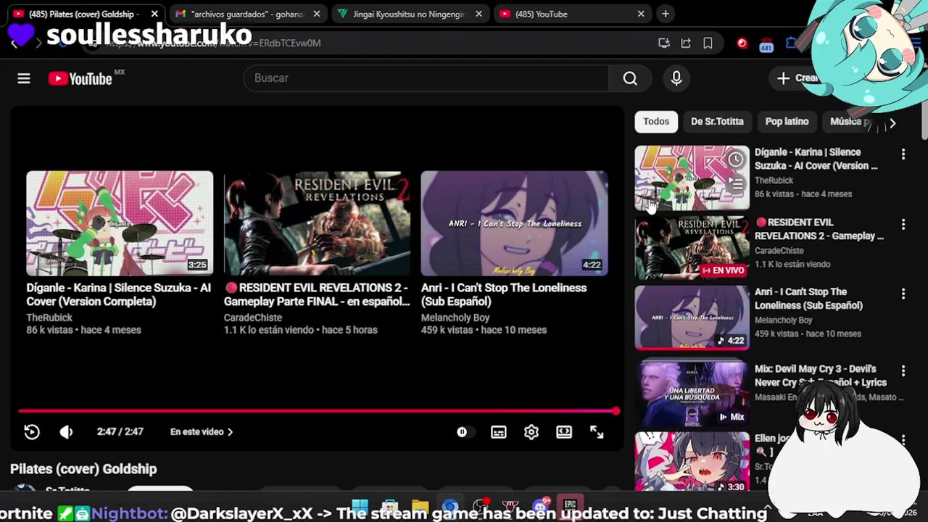The image size is (928, 522).
Task: Type in the Buscar search field
Action: click(426, 78)
